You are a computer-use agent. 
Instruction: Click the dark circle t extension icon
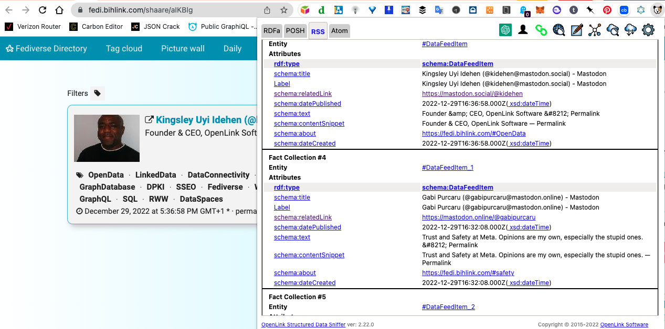pos(574,10)
